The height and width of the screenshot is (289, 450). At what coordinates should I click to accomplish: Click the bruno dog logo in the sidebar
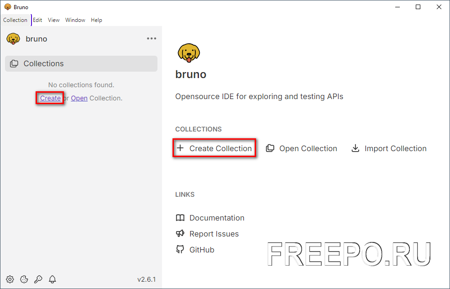pyautogui.click(x=13, y=39)
